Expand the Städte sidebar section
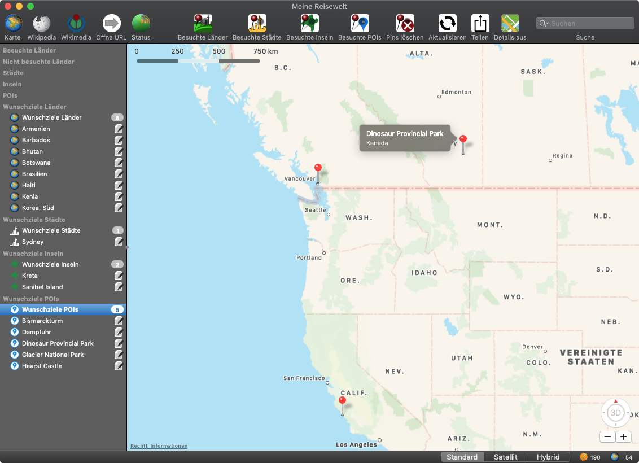639x463 pixels. (14, 73)
